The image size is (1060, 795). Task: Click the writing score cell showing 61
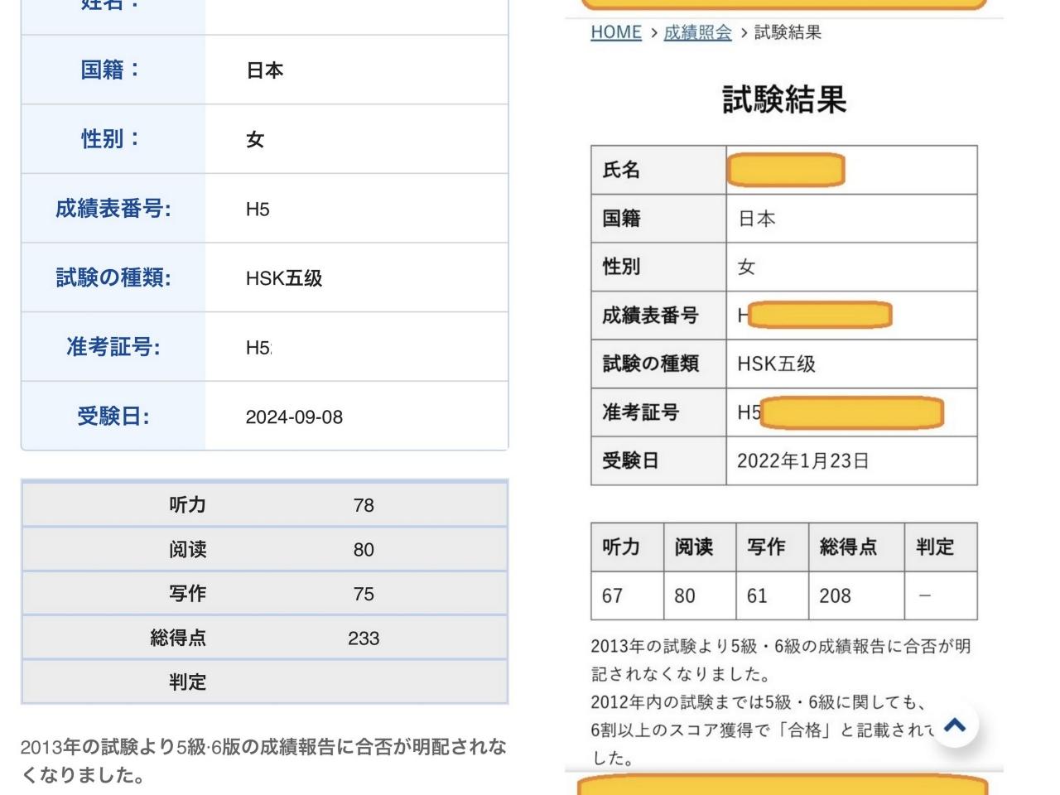pos(757,595)
